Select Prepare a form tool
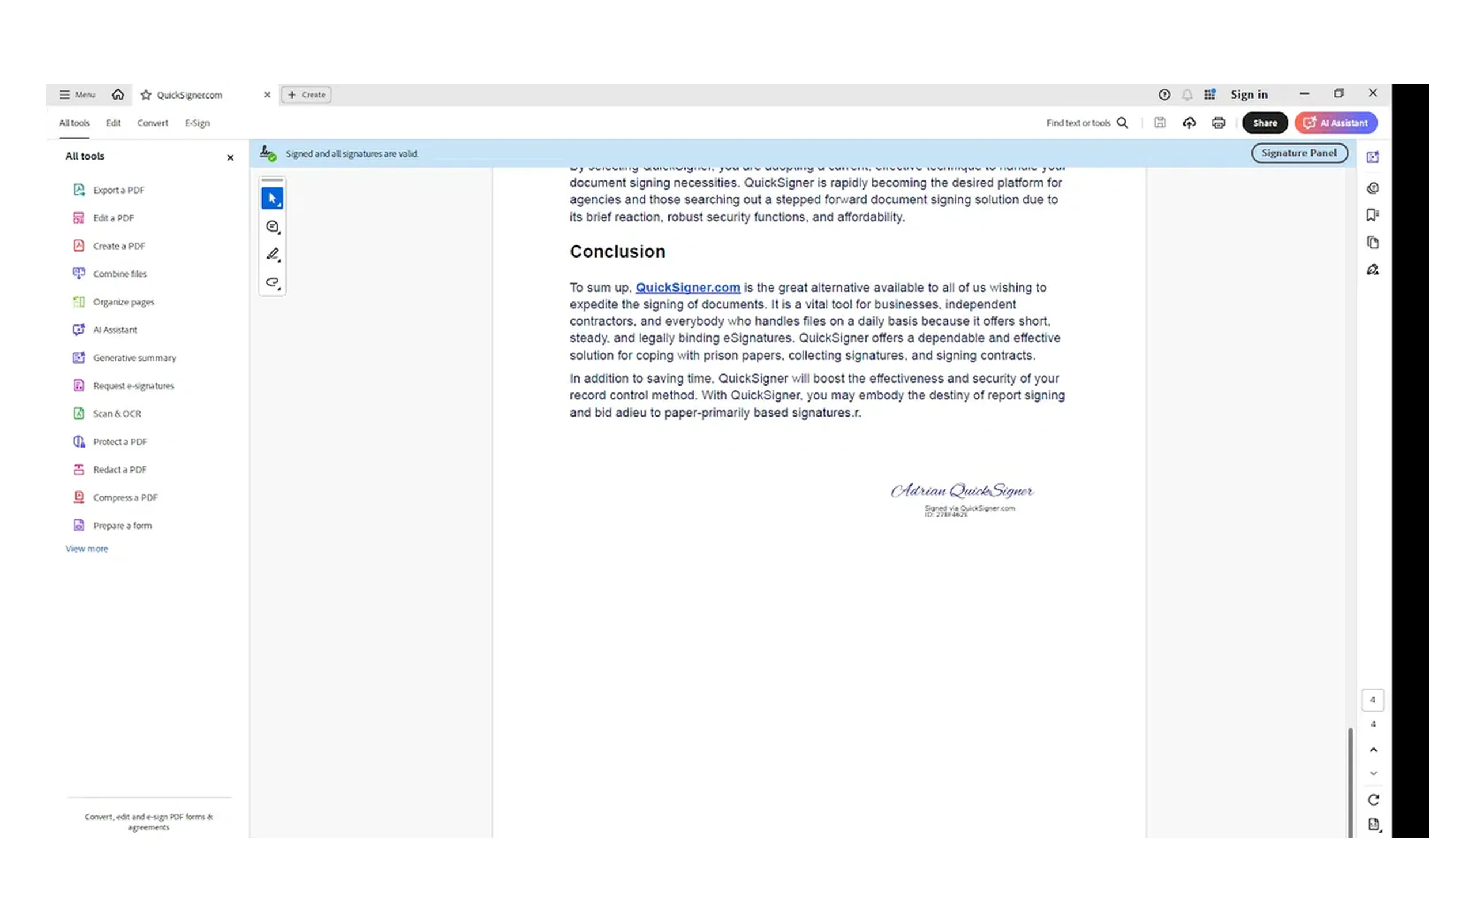Viewport: 1475px width, 922px height. point(112,526)
